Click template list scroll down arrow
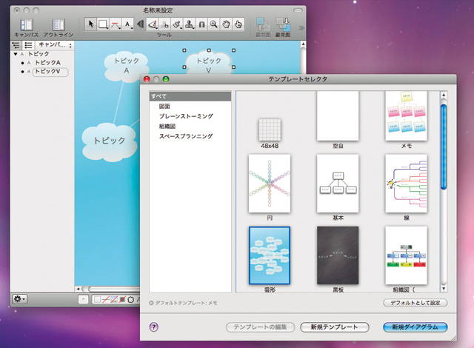 (x=444, y=289)
